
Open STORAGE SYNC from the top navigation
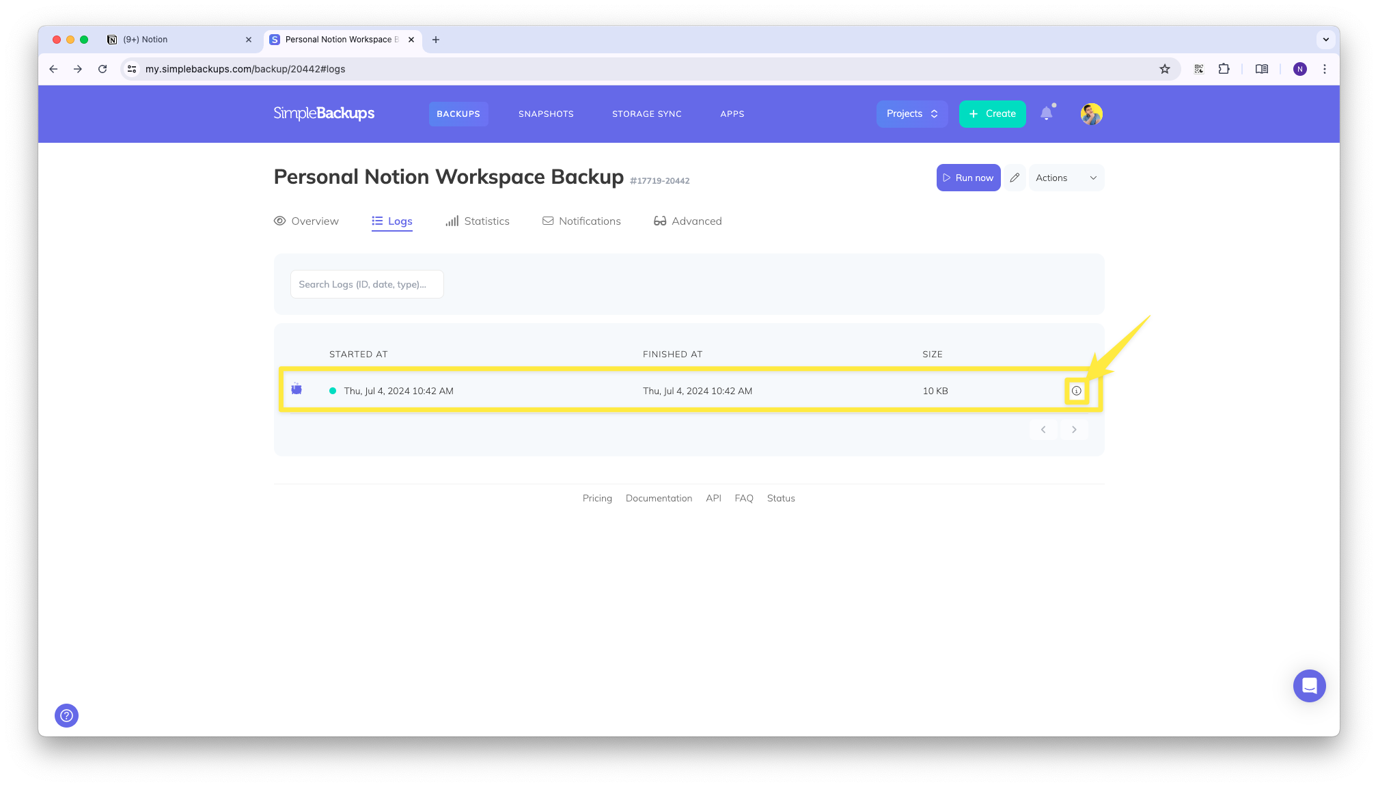646,113
